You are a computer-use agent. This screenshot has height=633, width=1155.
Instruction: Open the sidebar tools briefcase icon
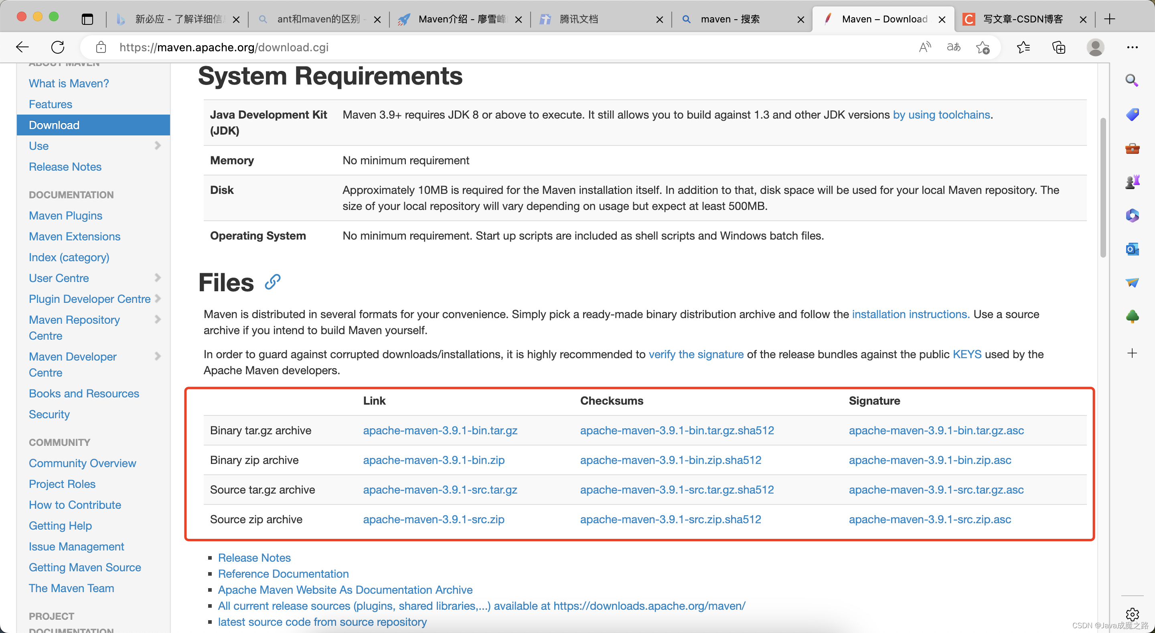(1132, 148)
